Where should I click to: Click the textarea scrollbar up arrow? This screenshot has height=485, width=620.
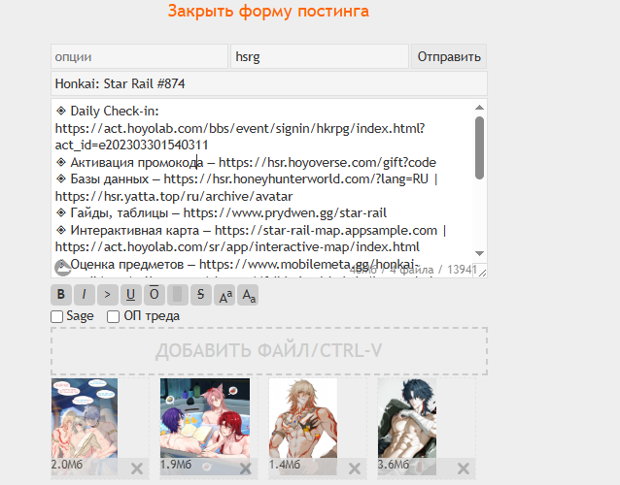point(480,108)
